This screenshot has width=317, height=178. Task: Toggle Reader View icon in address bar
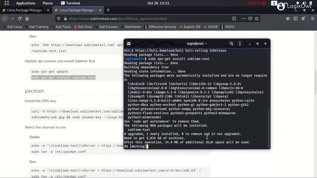[x=234, y=19]
